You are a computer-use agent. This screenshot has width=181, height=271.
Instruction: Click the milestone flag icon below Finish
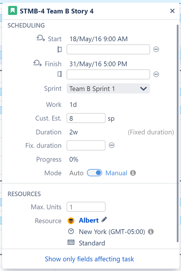pyautogui.click(x=59, y=74)
